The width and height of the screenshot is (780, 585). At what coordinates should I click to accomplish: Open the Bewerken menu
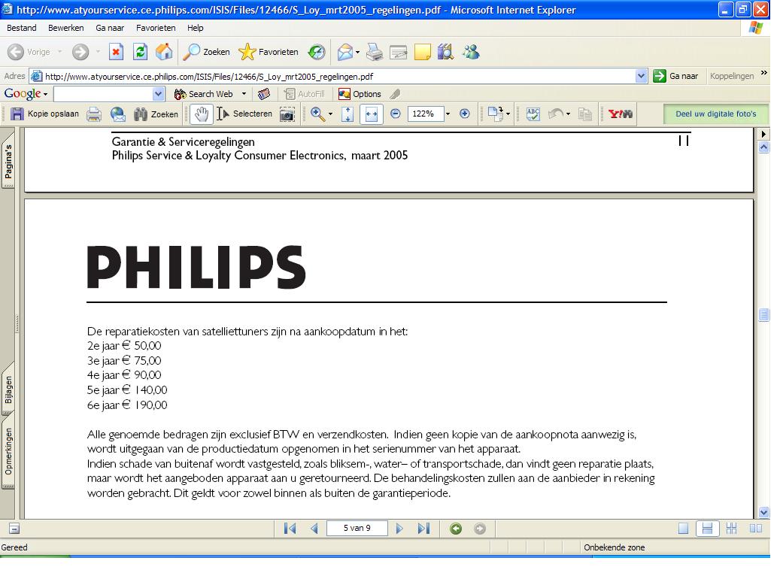point(65,28)
